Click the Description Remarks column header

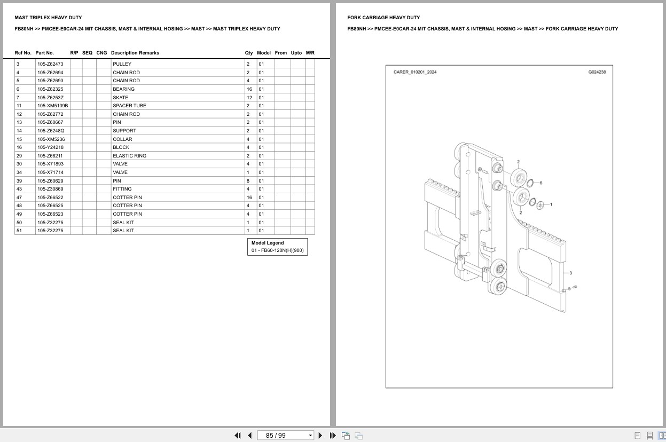click(x=135, y=53)
